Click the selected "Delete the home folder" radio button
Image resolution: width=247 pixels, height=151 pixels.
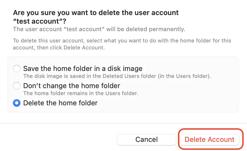tap(17, 103)
